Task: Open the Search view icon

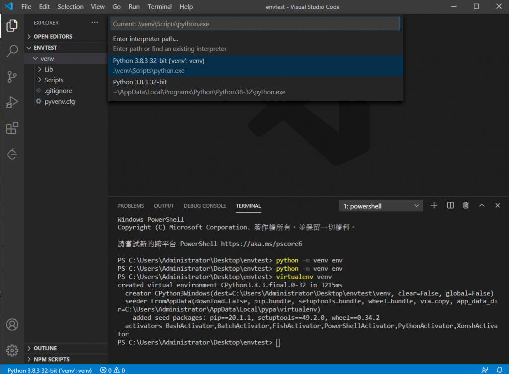Action: coord(12,51)
